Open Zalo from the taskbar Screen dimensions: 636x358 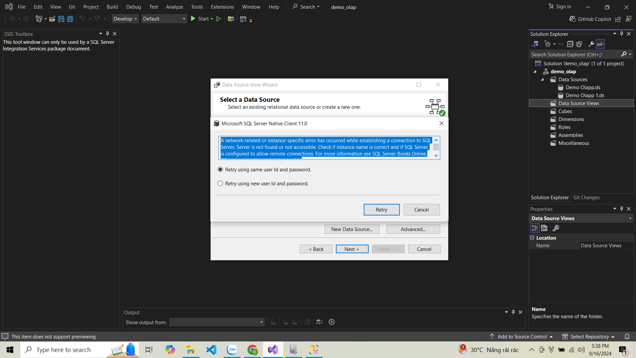232,350
